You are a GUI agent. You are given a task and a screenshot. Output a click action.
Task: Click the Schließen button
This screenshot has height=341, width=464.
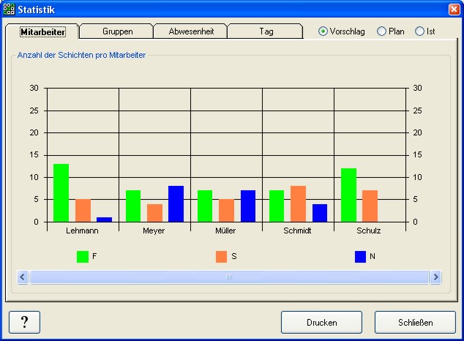[x=415, y=322]
